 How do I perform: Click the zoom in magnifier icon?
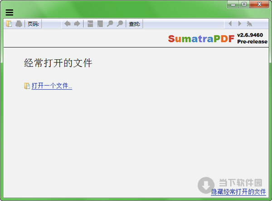pyautogui.click(x=120, y=24)
